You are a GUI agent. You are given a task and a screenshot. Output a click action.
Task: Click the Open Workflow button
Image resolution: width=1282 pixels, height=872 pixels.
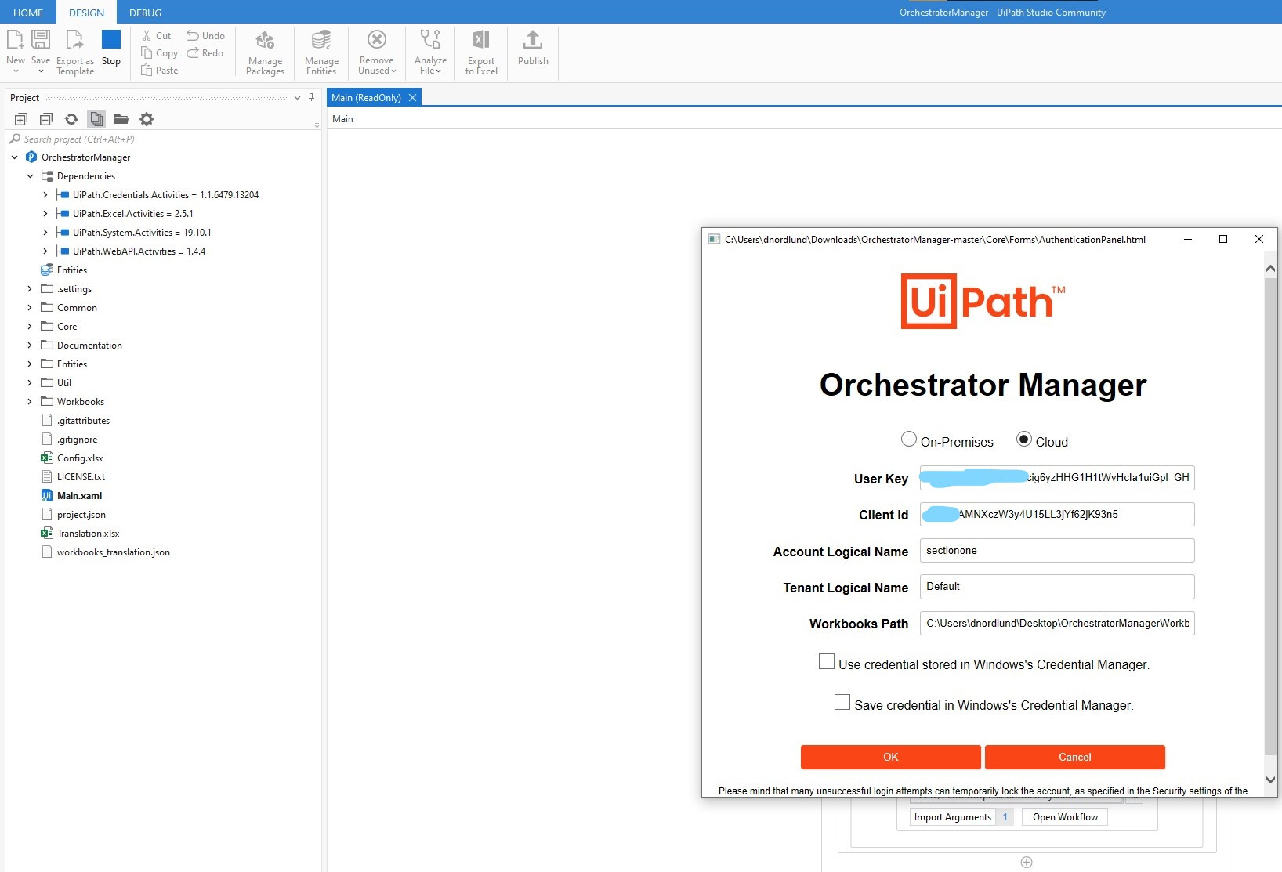(x=1065, y=817)
